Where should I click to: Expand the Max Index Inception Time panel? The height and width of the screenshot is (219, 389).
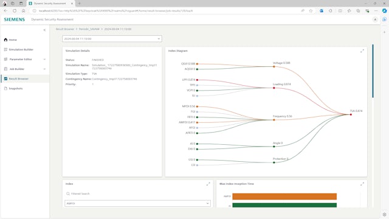(362, 184)
